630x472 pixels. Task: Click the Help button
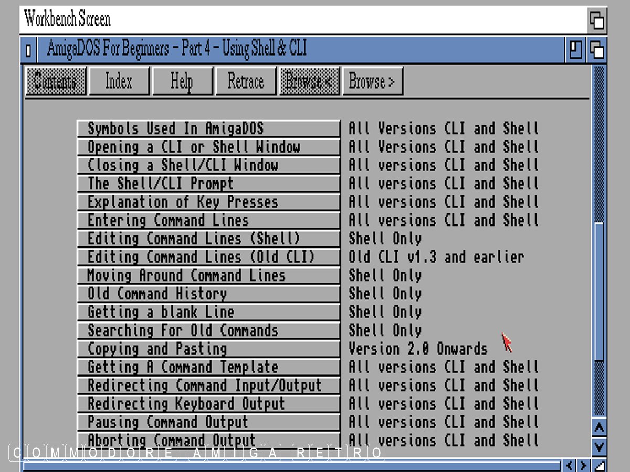tap(182, 81)
